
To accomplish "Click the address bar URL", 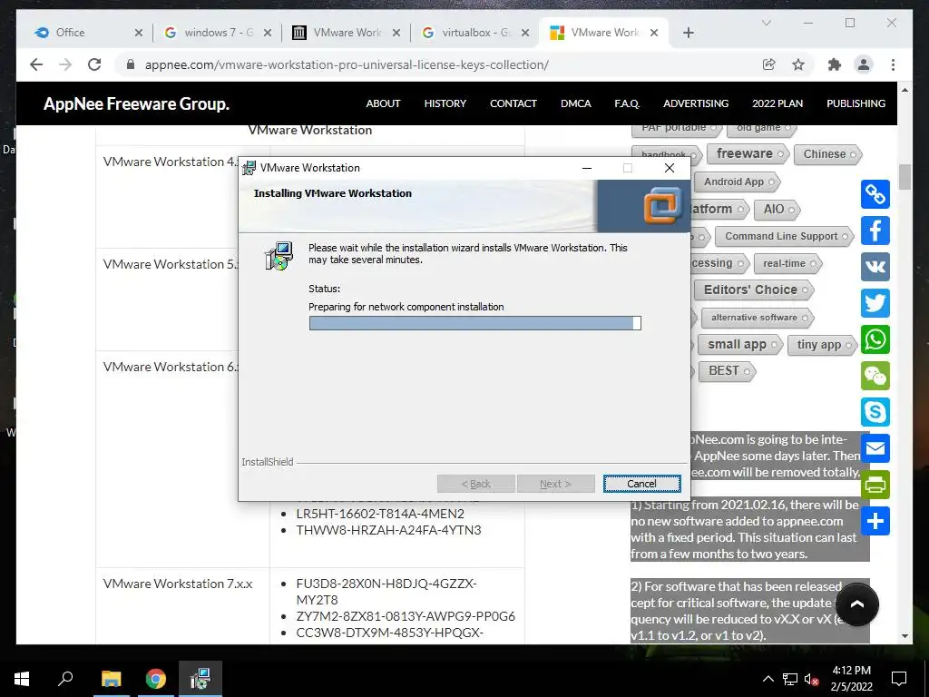I will click(347, 64).
